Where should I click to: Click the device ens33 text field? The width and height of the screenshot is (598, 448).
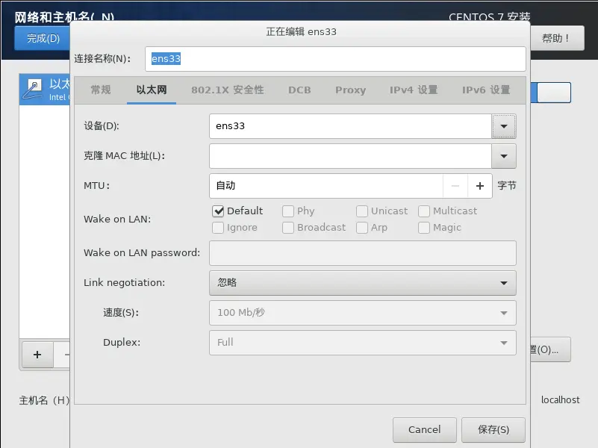(350, 126)
